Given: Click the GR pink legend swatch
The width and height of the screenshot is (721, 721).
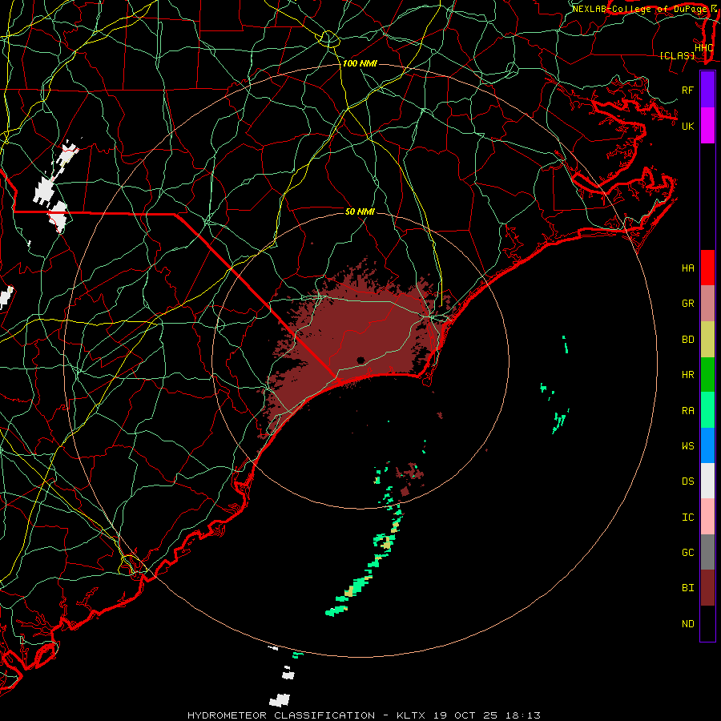Looking at the screenshot, I should [707, 304].
